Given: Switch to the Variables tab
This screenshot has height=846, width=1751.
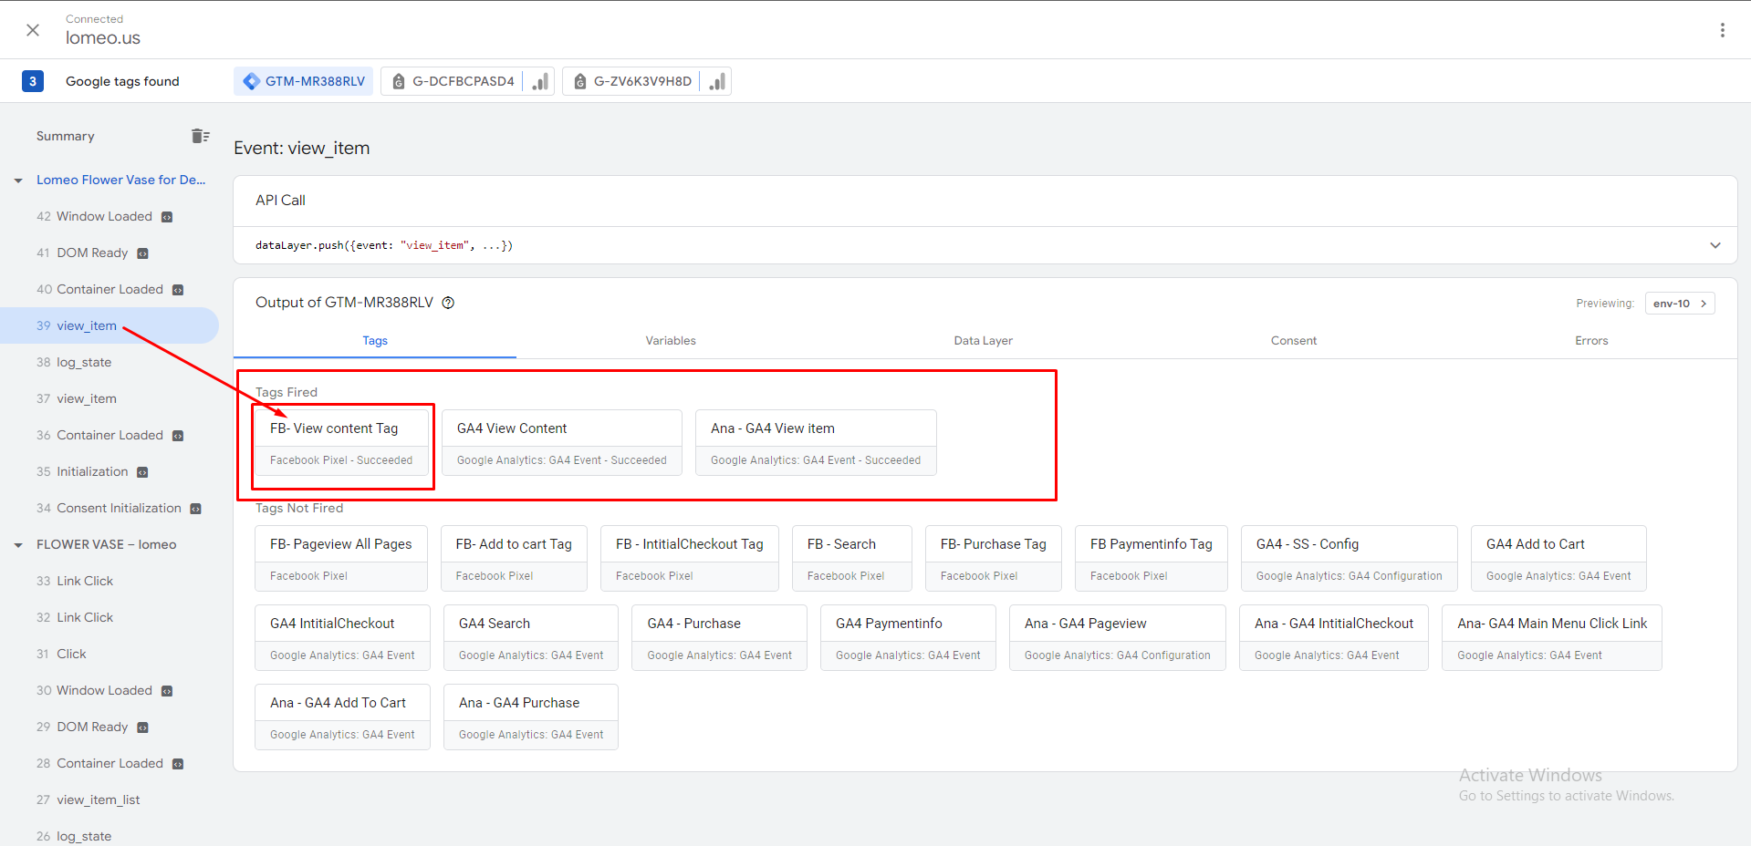Looking at the screenshot, I should 670,341.
